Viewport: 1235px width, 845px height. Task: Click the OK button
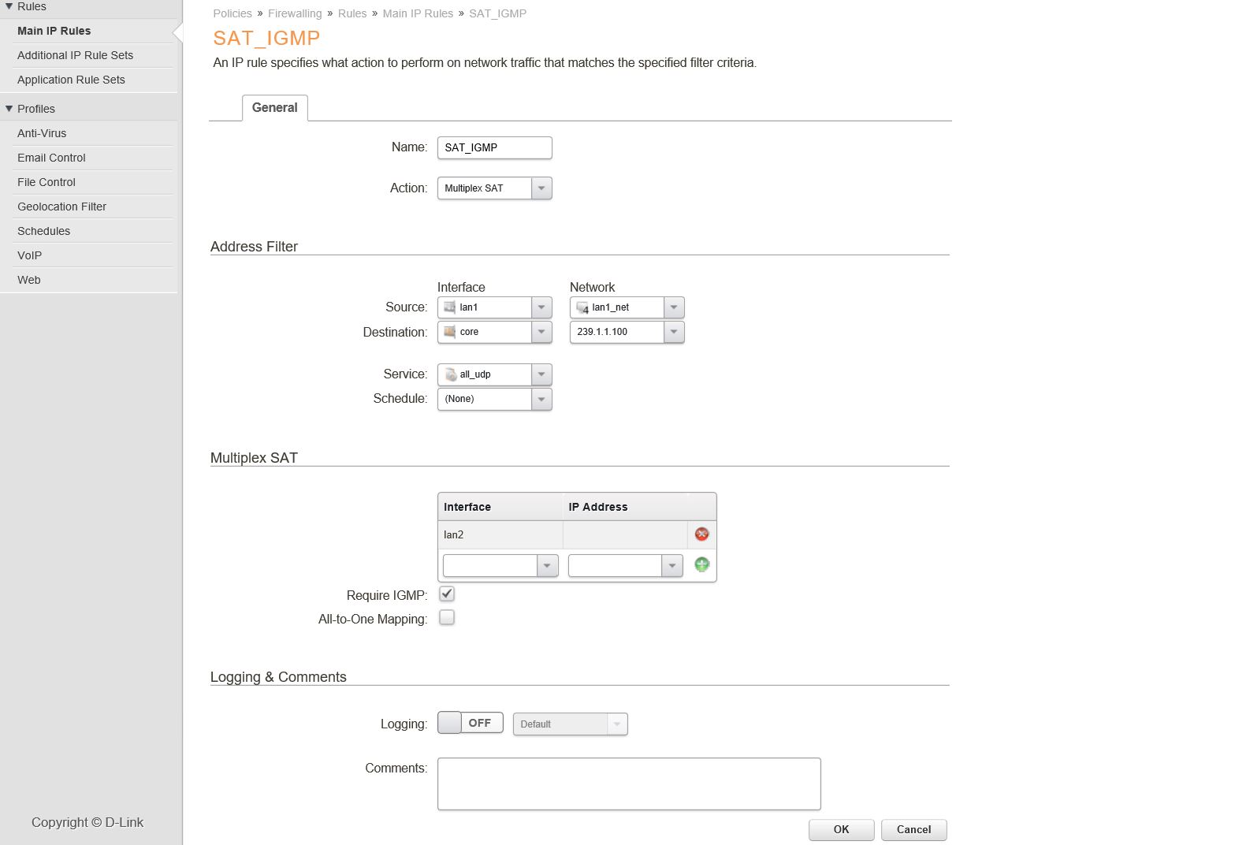pos(841,829)
